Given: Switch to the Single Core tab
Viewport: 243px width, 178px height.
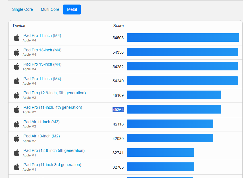Looking at the screenshot, I should point(22,9).
